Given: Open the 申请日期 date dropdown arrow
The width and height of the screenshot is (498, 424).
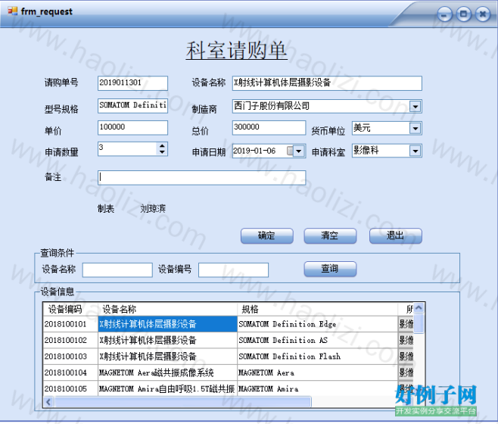Looking at the screenshot, I should tap(298, 151).
